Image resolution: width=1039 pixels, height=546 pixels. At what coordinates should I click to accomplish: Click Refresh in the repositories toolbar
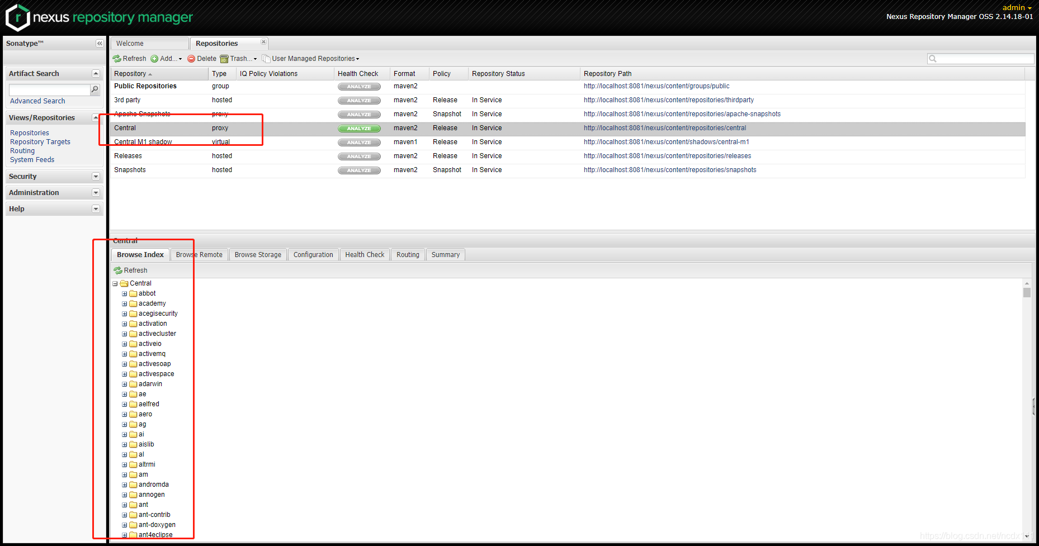pos(129,59)
